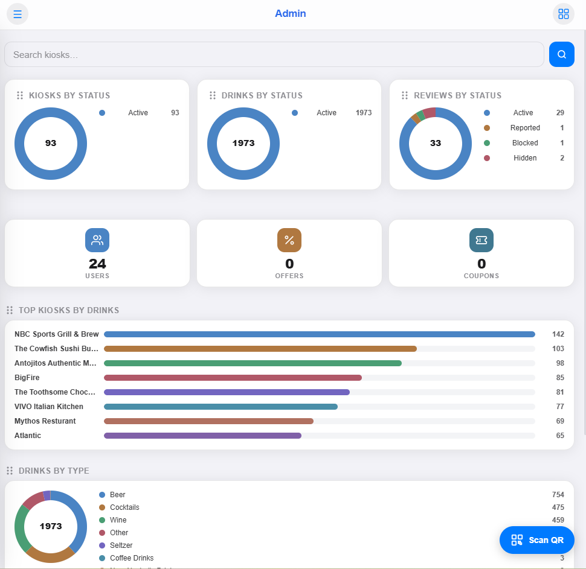The width and height of the screenshot is (586, 569).
Task: Click the Scan QR button label
Action: [x=546, y=540]
